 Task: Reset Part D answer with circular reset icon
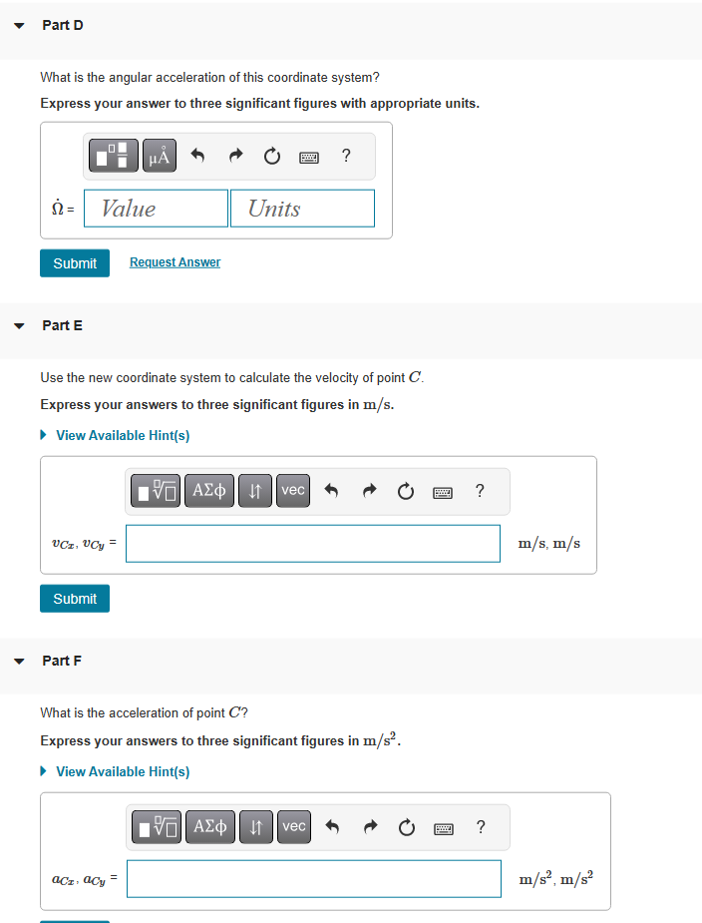[271, 156]
